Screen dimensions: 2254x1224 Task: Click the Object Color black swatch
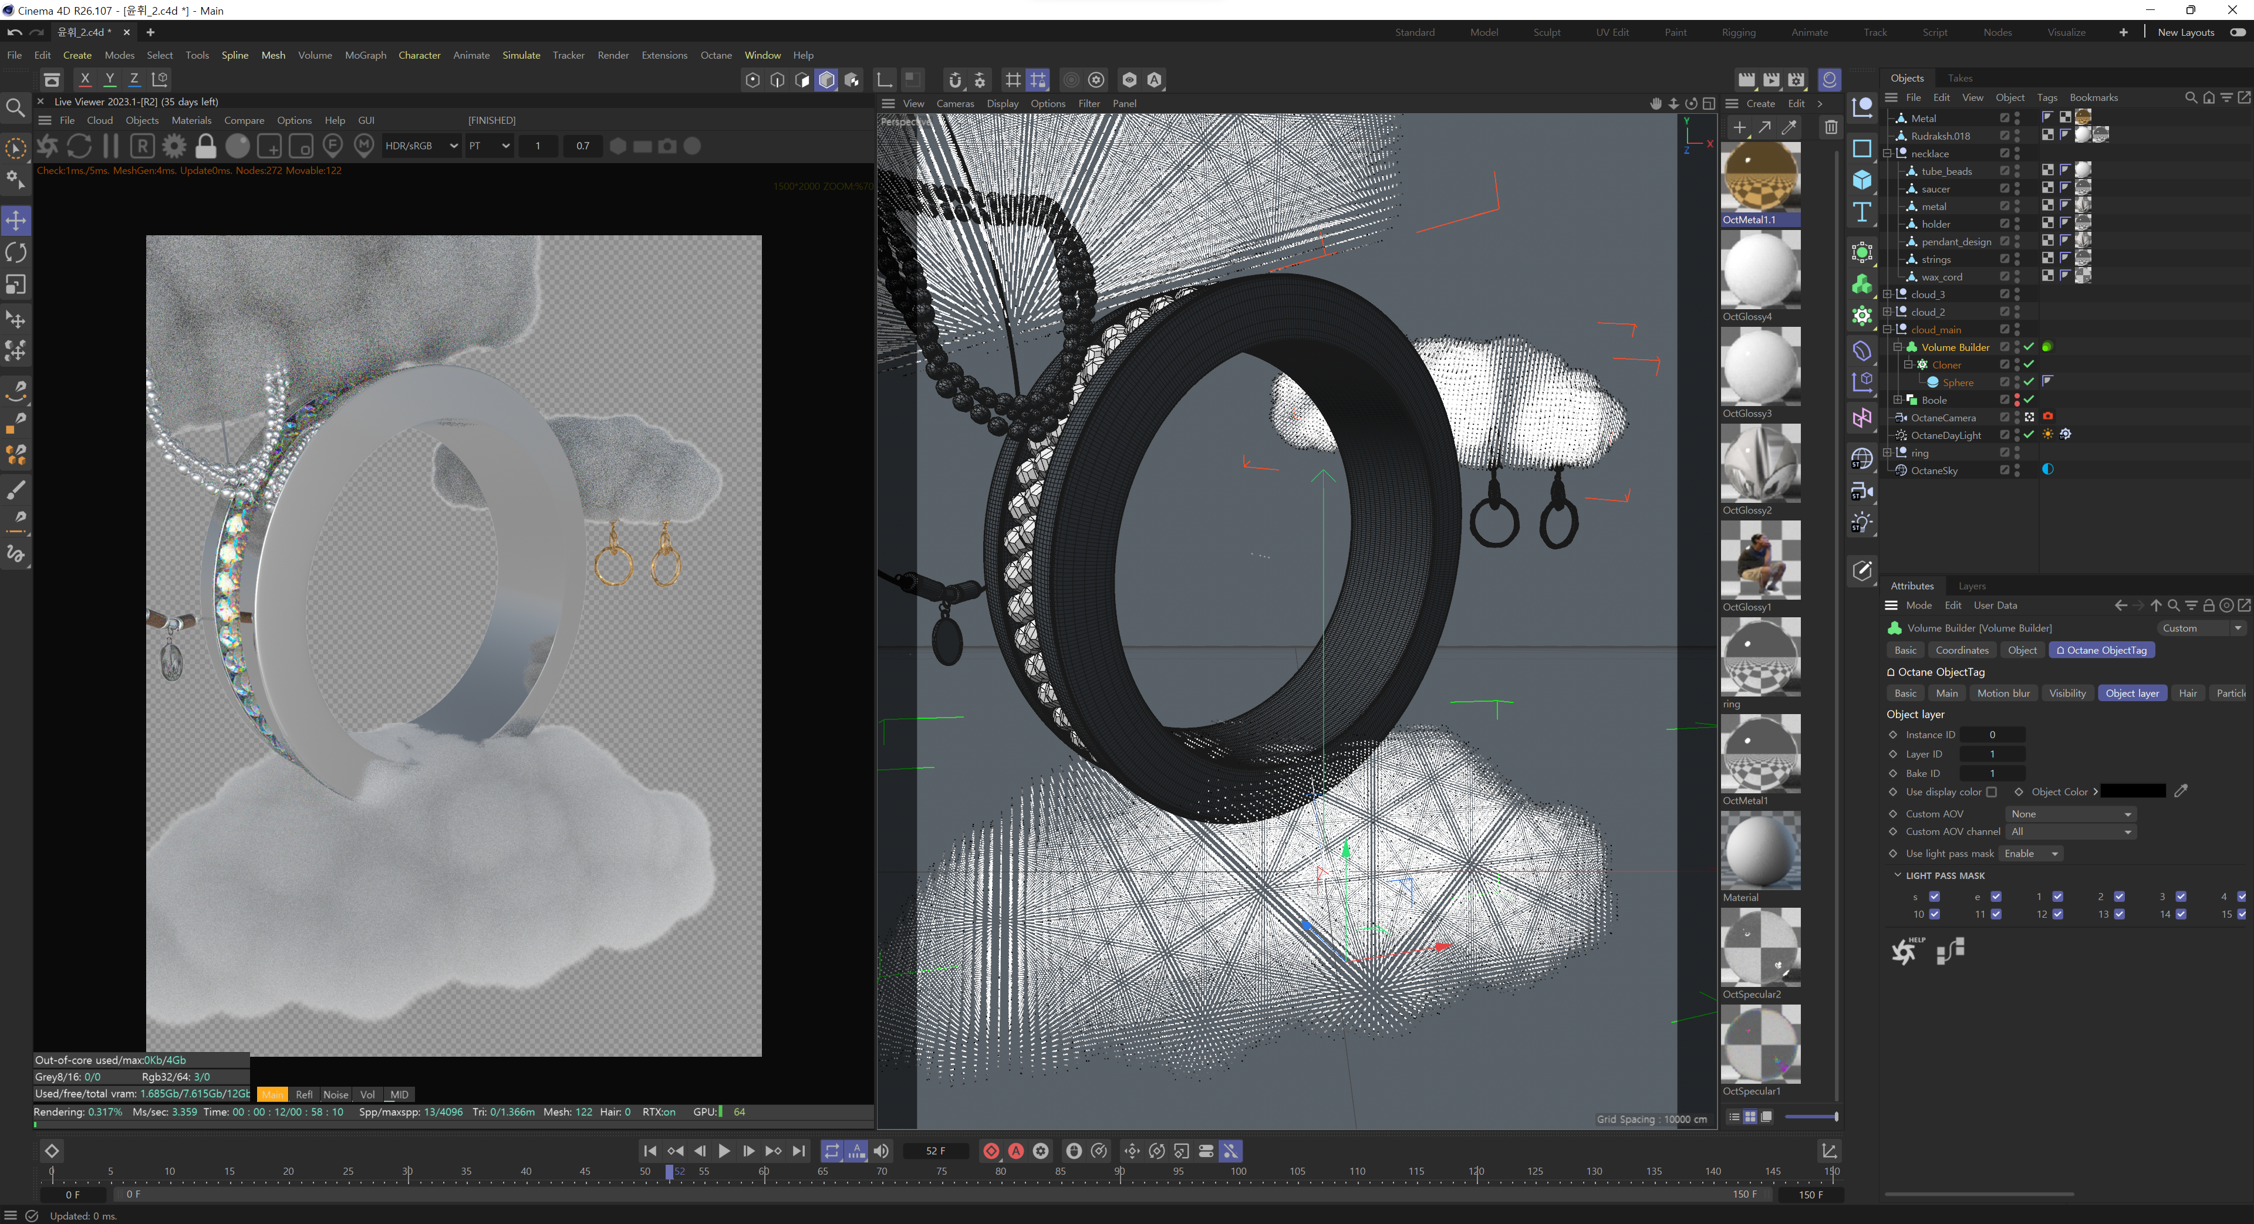2133,792
